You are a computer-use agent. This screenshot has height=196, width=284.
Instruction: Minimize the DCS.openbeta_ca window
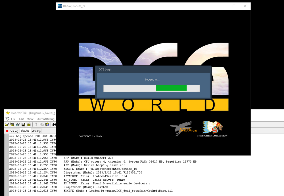click(223, 6)
